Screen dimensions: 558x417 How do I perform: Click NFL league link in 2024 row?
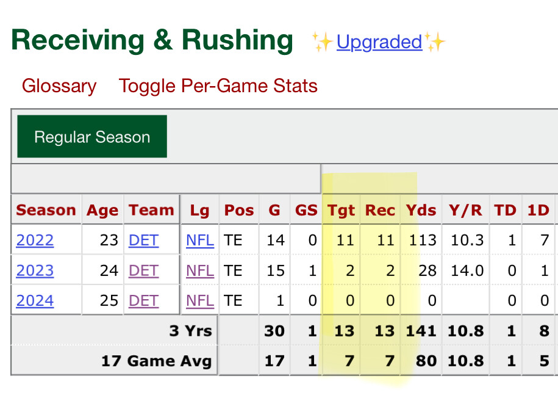(200, 300)
